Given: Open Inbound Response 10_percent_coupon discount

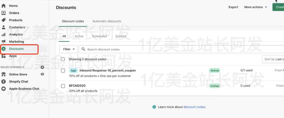Looking at the screenshot, I should (108, 70).
